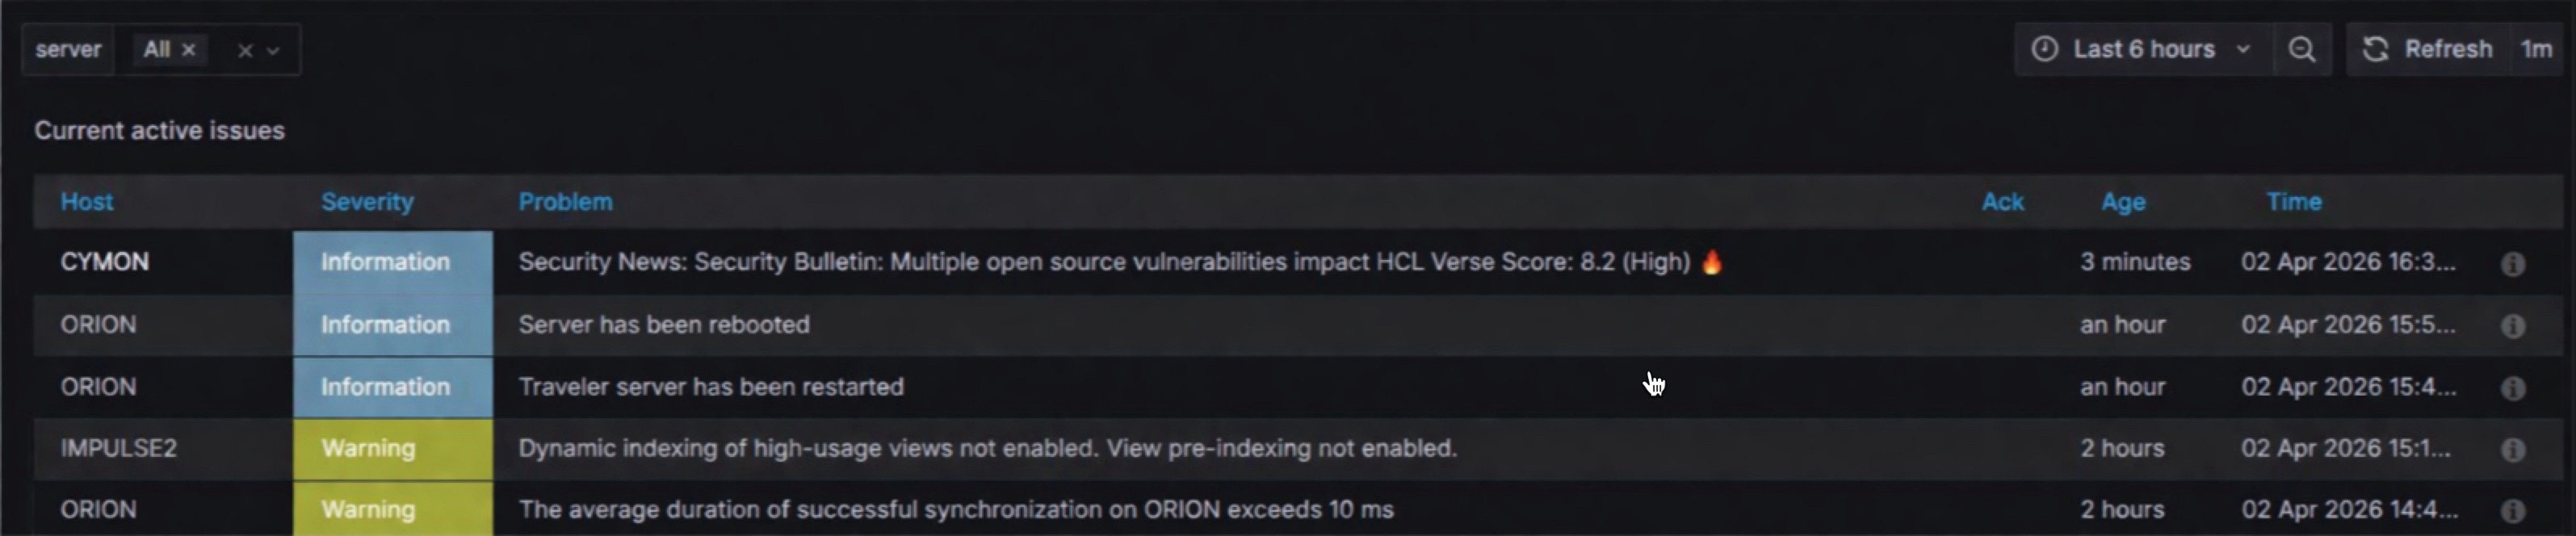The image size is (2576, 536).
Task: Select the yellow Warning severity cell for ORION
Action: click(392, 511)
